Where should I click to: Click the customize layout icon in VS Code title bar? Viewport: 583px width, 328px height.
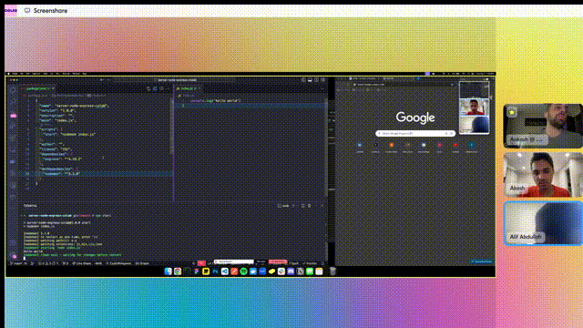322,80
